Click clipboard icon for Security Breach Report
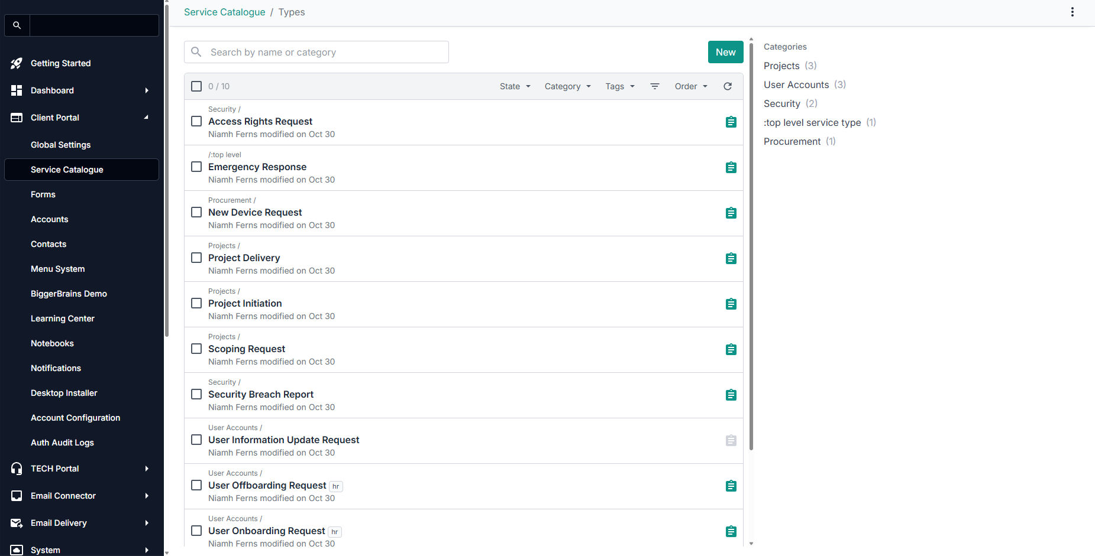Screen dimensions: 1095x556 pos(731,395)
